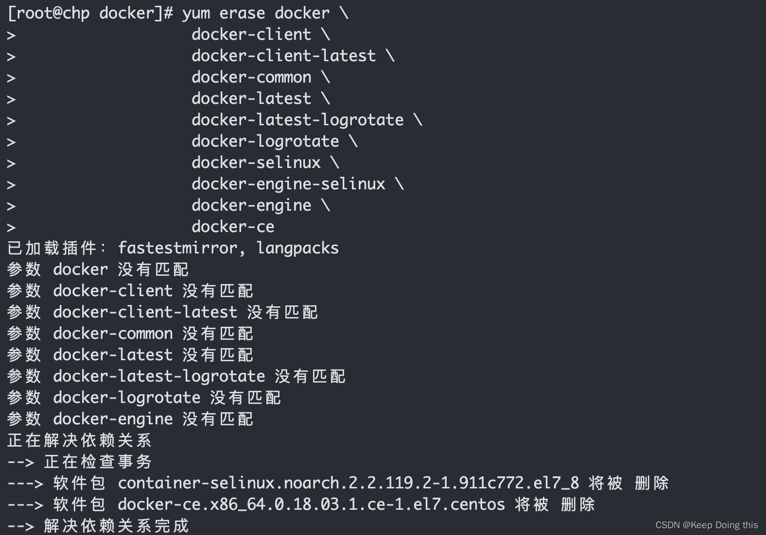
Task: Click the '参数 docker-common 没有匹配' output line
Action: (x=130, y=334)
